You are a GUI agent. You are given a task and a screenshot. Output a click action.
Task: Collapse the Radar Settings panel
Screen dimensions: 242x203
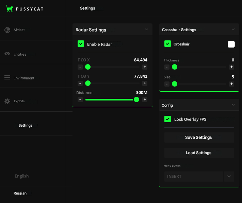146,30
